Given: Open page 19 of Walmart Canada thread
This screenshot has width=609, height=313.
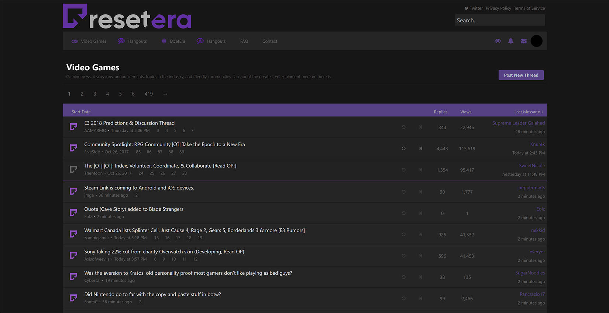Looking at the screenshot, I should point(200,238).
